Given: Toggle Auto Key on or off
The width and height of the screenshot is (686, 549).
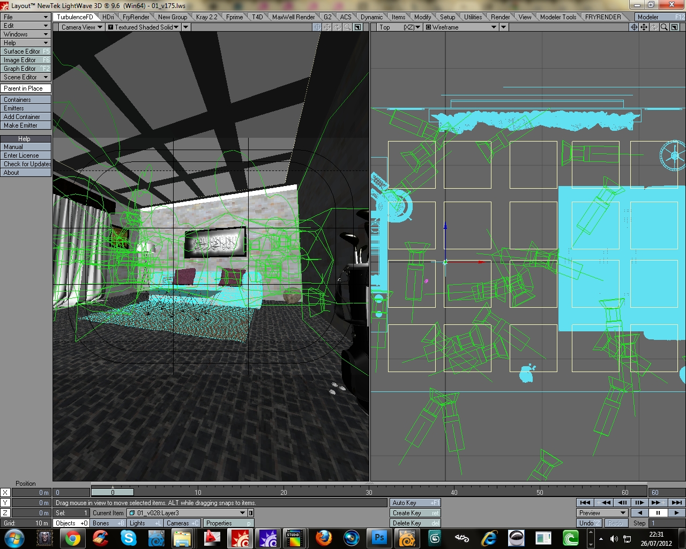Looking at the screenshot, I should tap(415, 503).
